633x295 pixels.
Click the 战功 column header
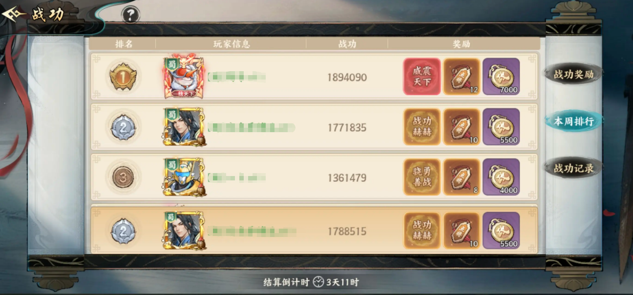click(347, 44)
